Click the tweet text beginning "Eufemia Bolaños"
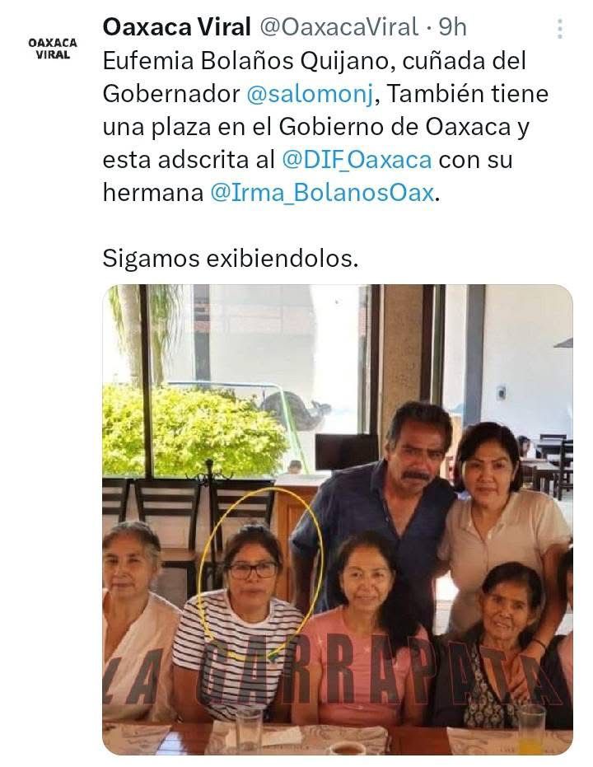 (x=325, y=127)
